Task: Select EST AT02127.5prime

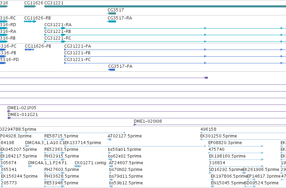Action: click(125, 136)
